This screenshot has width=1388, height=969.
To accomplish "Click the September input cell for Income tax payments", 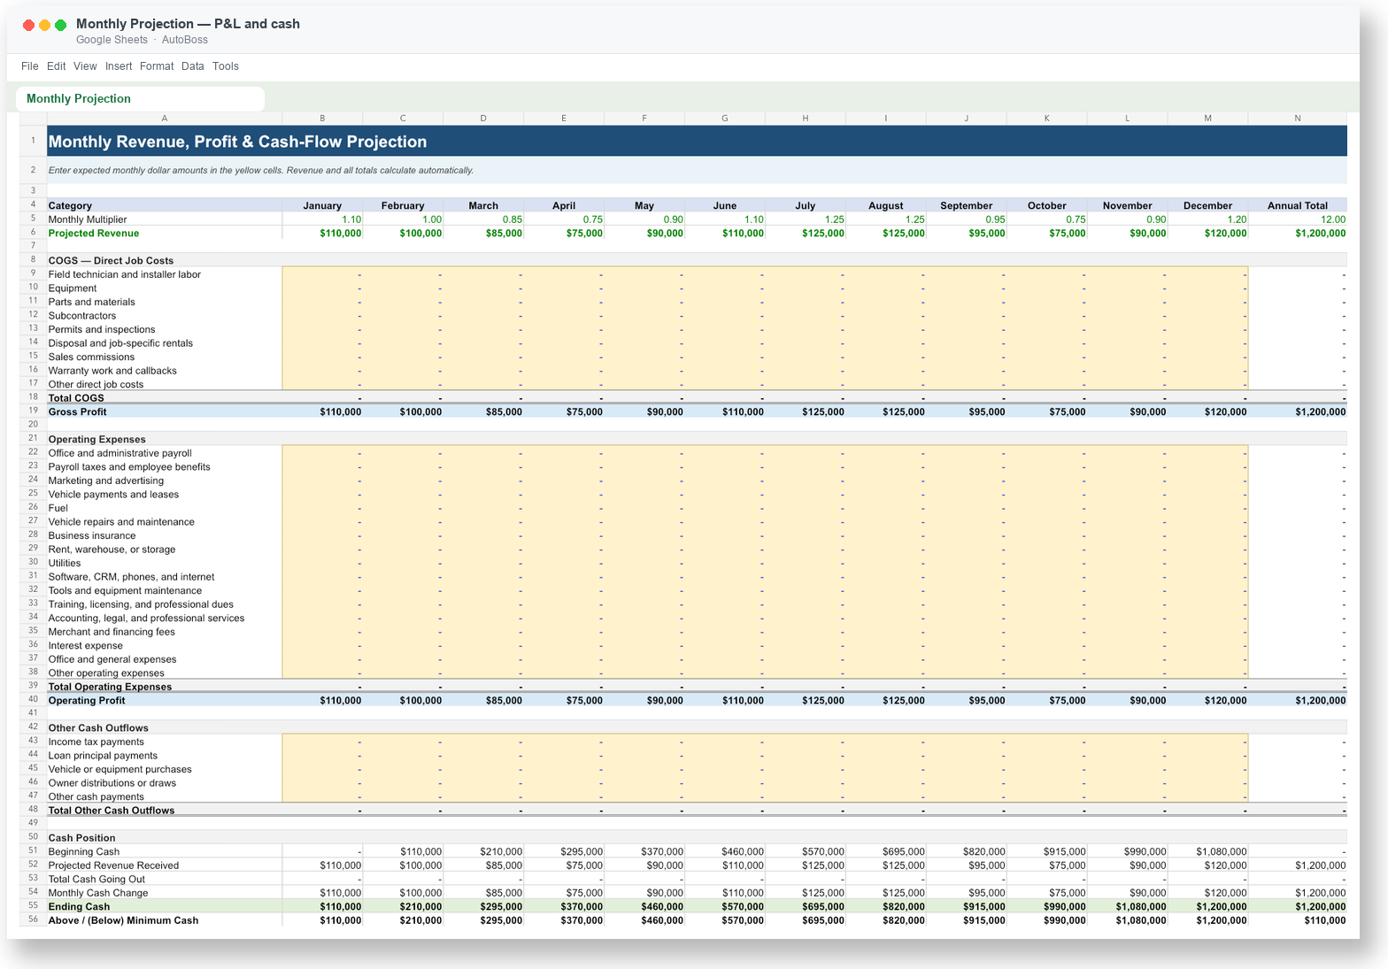I will click(x=967, y=742).
